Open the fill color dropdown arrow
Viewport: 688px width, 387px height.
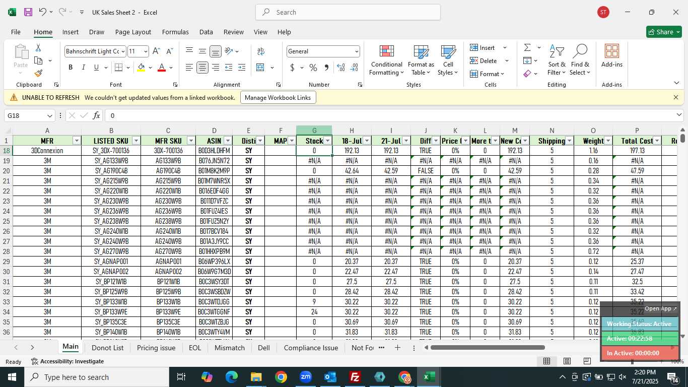[x=150, y=68]
